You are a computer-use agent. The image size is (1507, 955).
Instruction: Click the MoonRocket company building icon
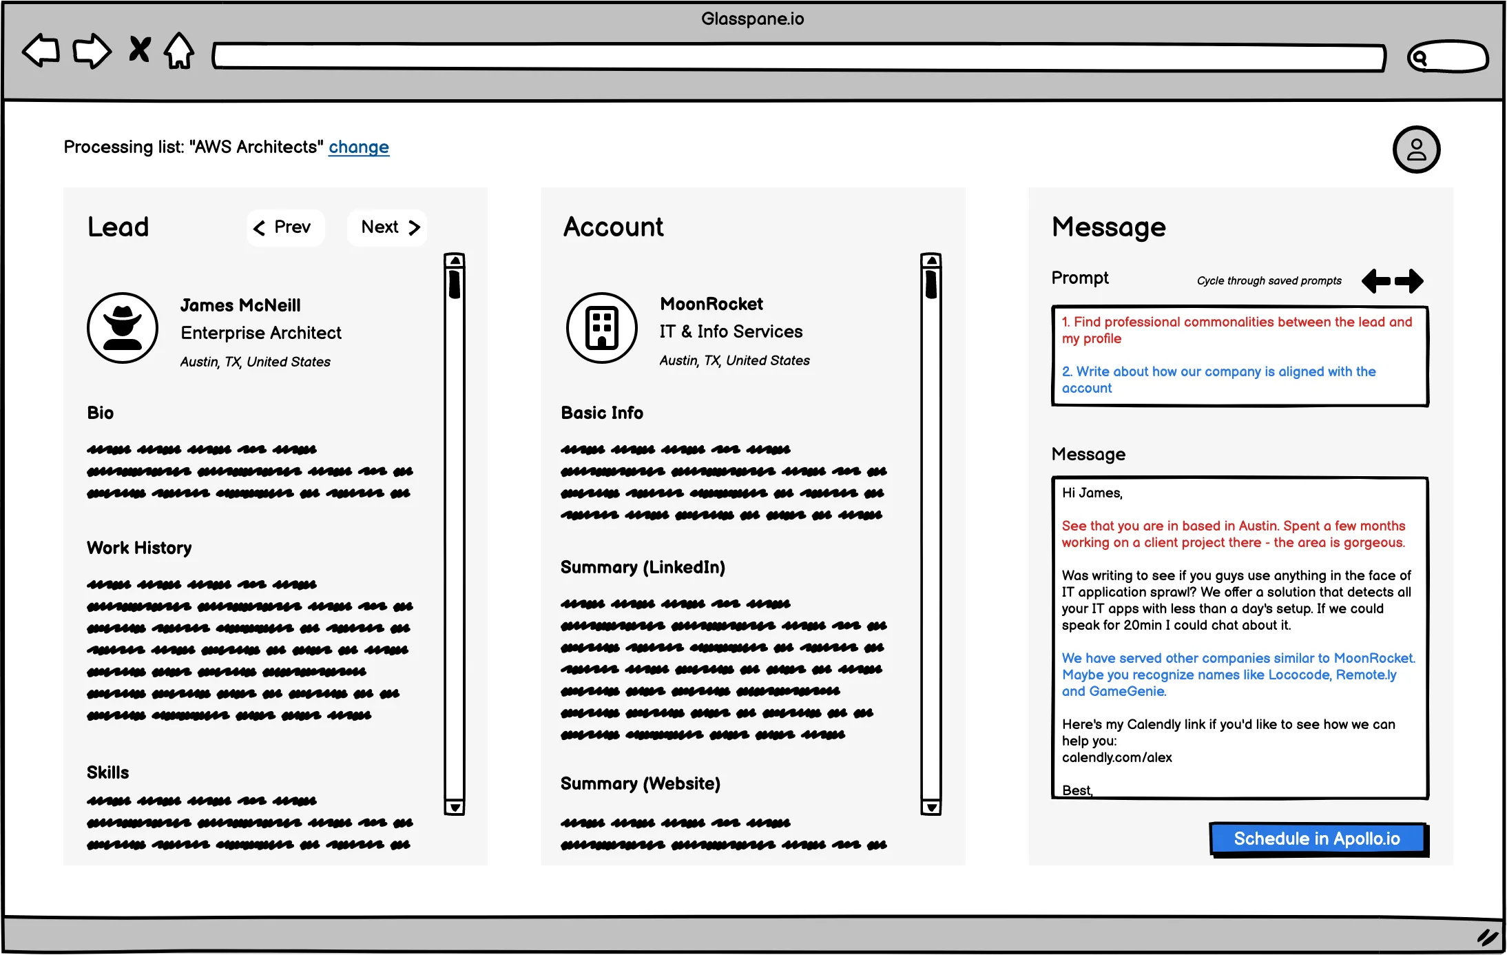click(601, 328)
